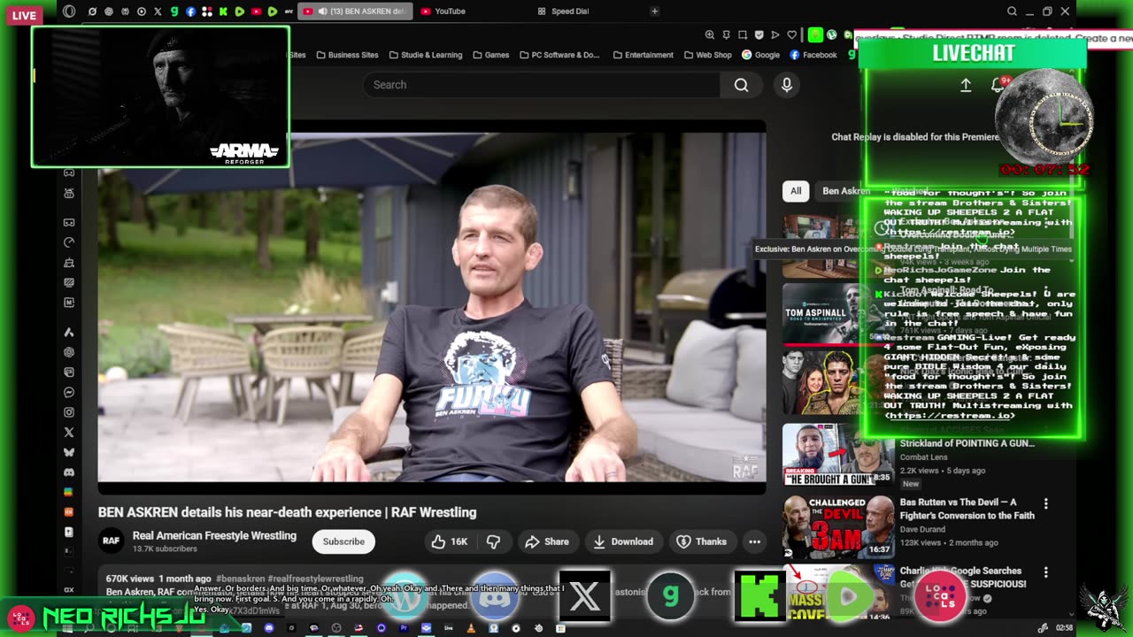The height and width of the screenshot is (637, 1133).
Task: Open the Games bookmark folder
Action: [x=490, y=55]
